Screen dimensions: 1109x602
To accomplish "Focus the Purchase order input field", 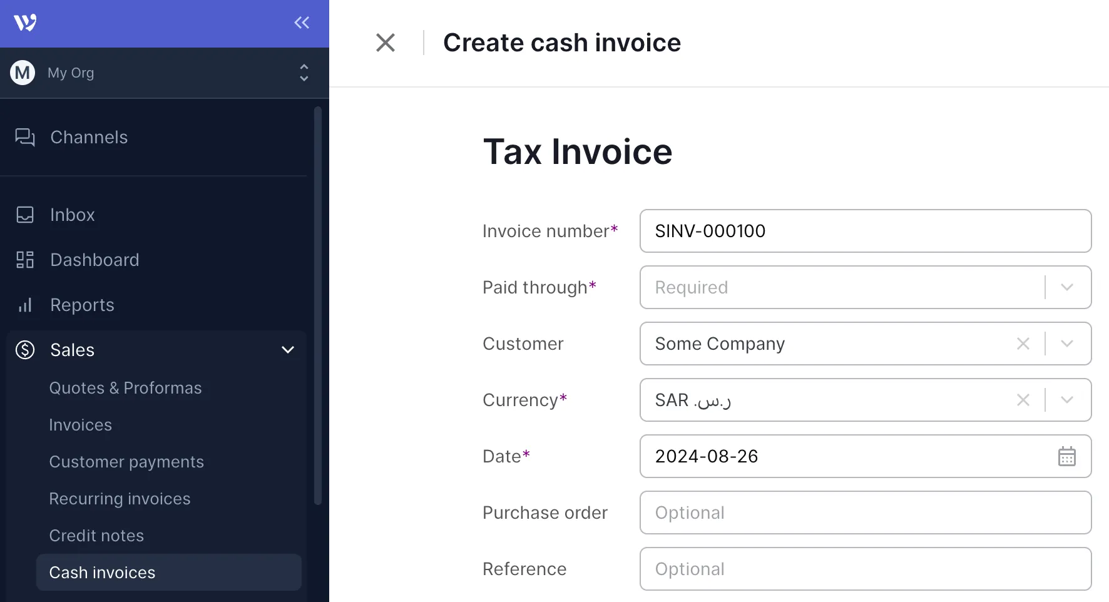I will click(866, 513).
